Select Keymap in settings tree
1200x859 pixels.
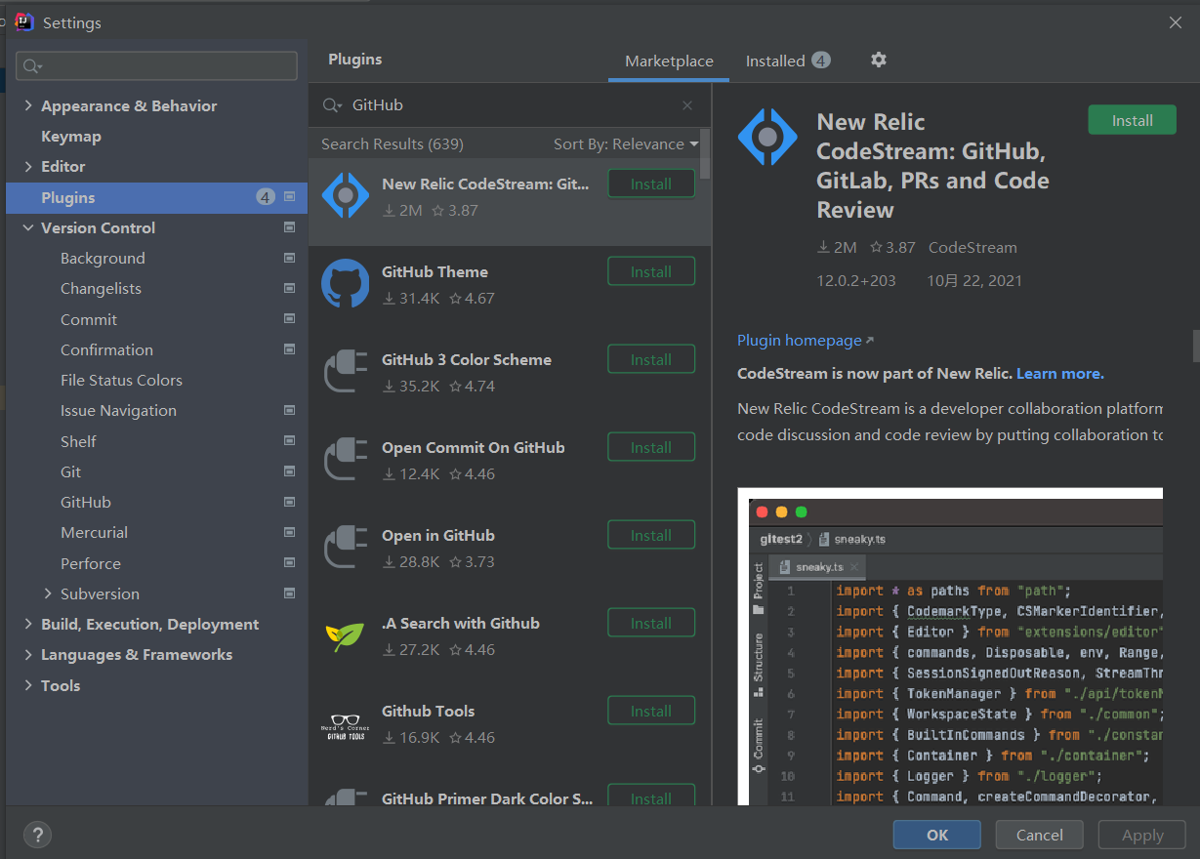pos(71,136)
